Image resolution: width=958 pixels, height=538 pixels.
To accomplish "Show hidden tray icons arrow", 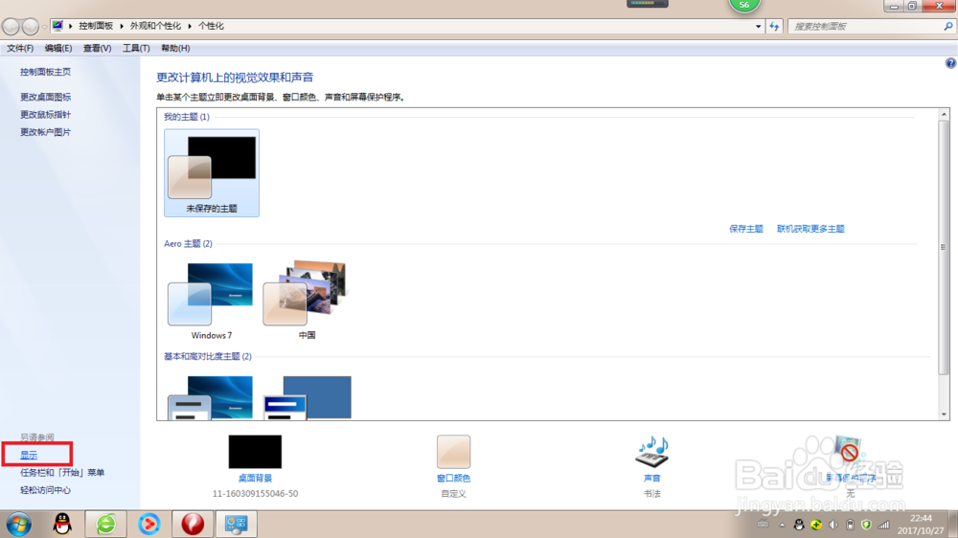I will pos(782,525).
